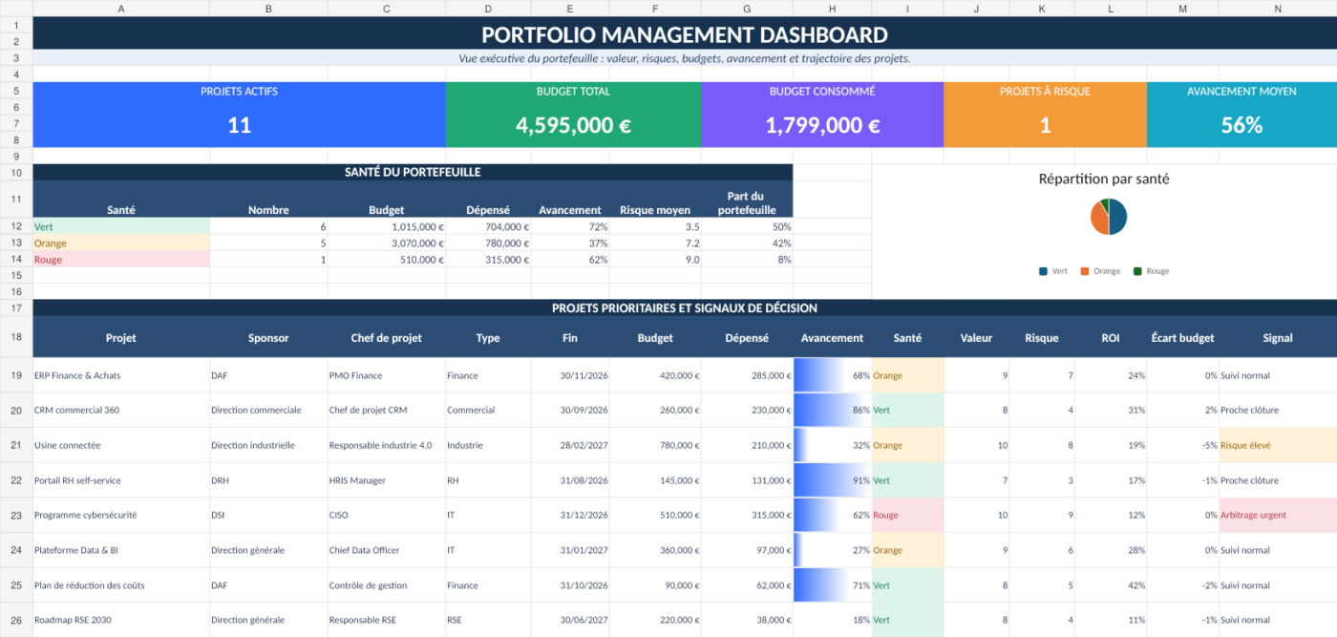Click the 91% progress bar for Portail RH
1337x637 pixels.
pos(832,480)
